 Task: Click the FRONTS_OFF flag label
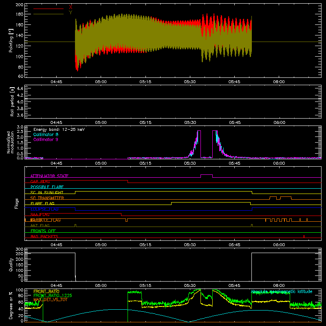coord(43,231)
